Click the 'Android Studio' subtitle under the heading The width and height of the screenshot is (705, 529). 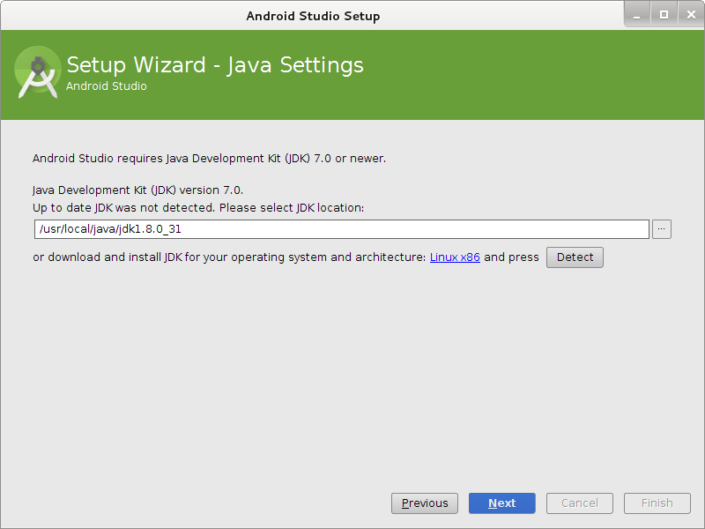pyautogui.click(x=106, y=86)
